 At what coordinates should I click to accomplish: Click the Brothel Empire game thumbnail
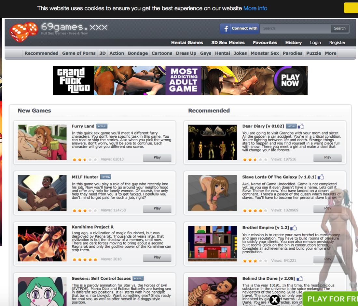click(x=212, y=243)
